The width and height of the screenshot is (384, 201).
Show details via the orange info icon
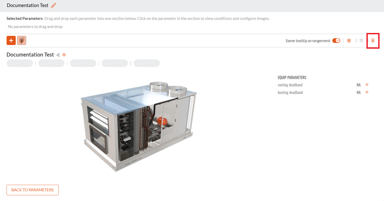pyautogui.click(x=64, y=55)
